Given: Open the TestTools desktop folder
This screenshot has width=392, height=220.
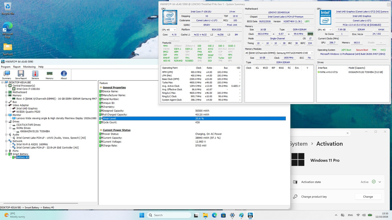Looking at the screenshot, I should click(8, 50).
